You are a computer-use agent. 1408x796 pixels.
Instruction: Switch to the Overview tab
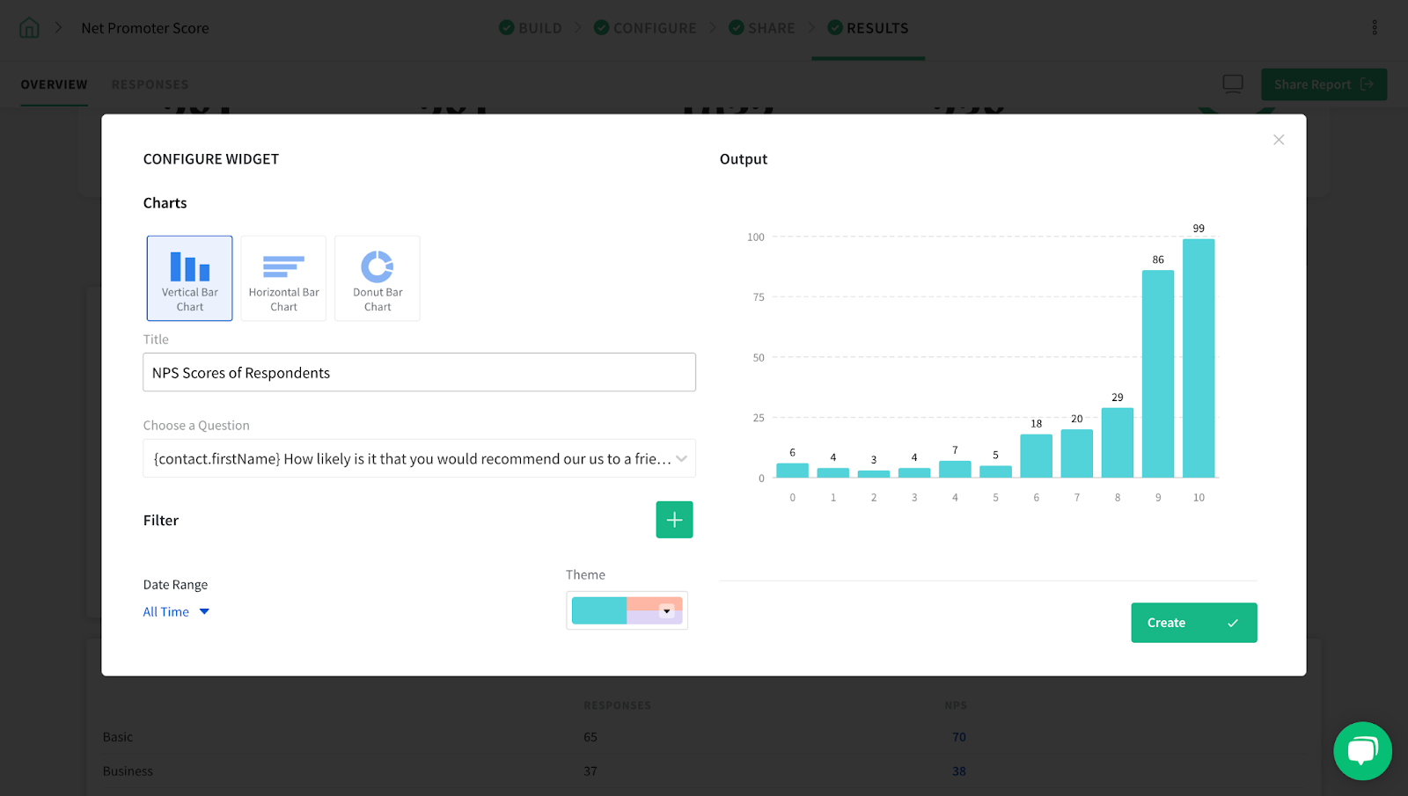[55, 84]
